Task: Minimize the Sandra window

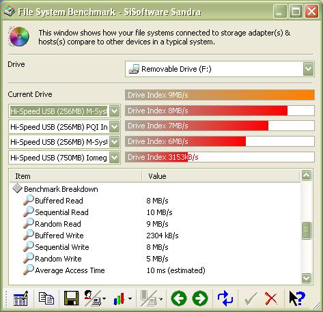Action: coord(280,11)
